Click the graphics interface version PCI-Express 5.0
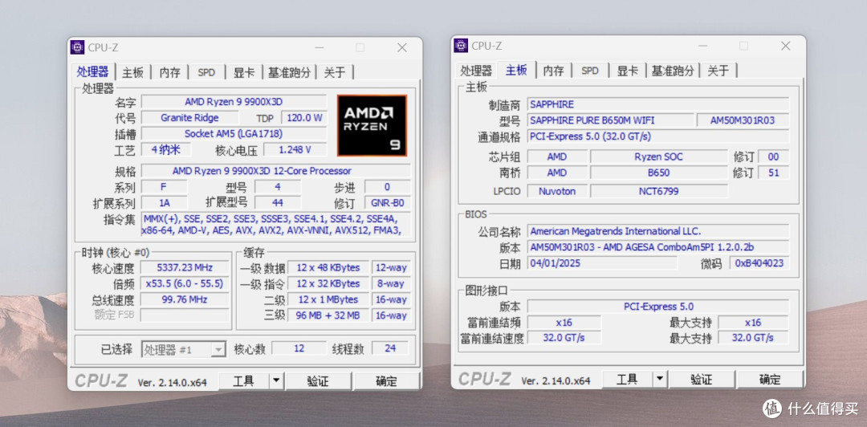Viewport: 867px width, 427px height. click(x=658, y=307)
